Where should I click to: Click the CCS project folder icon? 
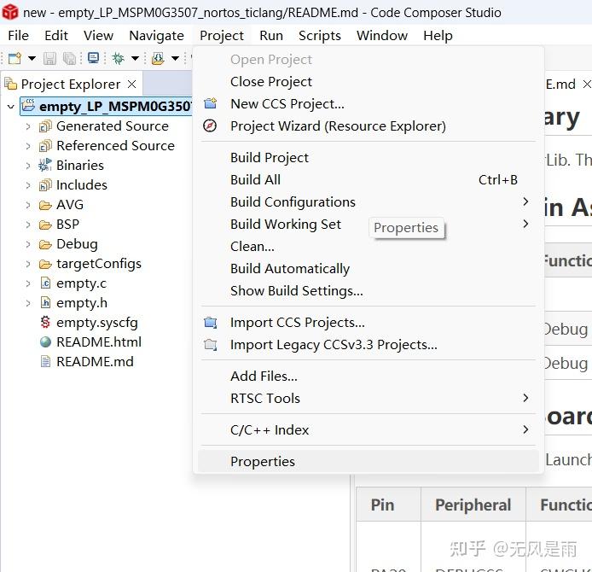(x=29, y=105)
